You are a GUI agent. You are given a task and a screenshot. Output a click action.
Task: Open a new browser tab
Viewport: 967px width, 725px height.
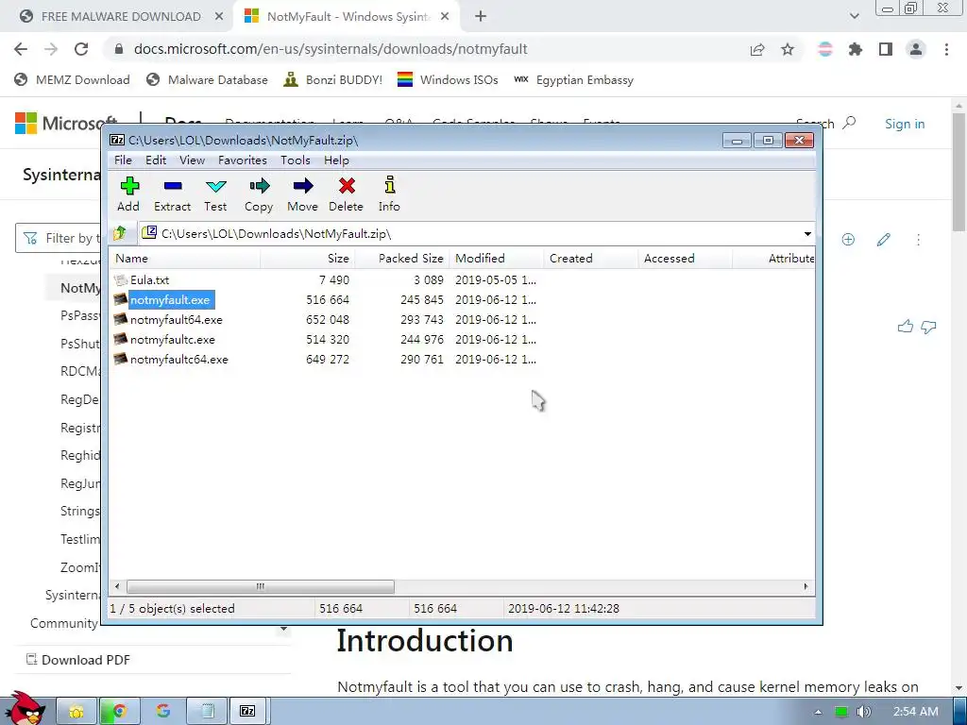coord(481,17)
